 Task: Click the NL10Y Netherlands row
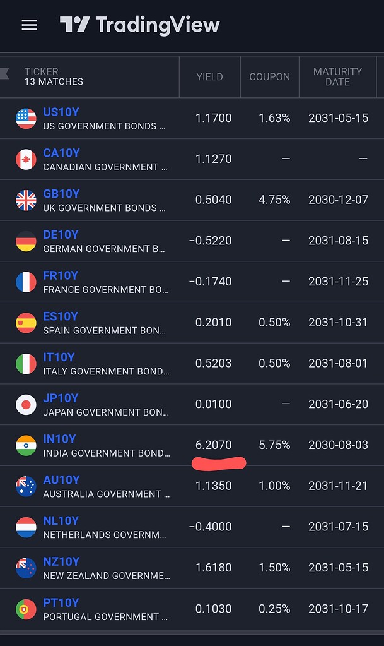click(61, 520)
